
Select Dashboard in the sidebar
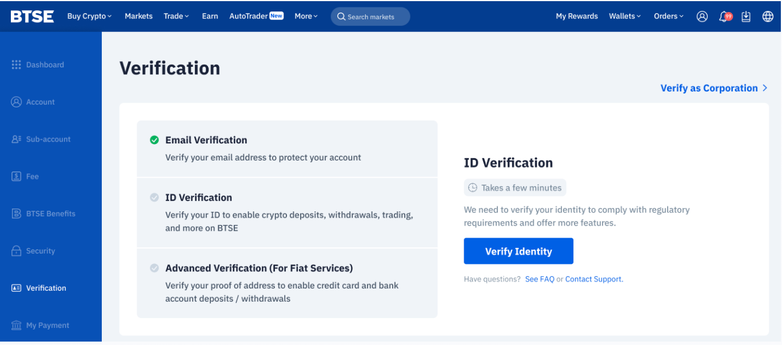[45, 65]
